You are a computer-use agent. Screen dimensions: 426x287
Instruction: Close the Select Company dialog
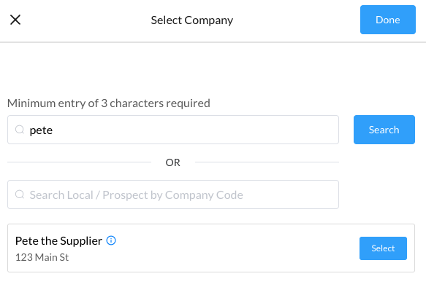(x=15, y=20)
